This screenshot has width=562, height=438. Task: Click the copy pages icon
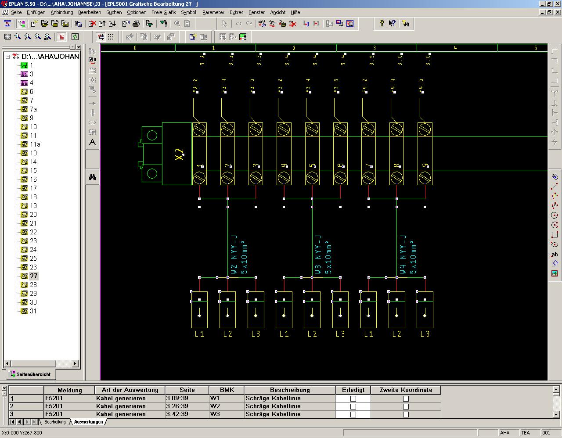tap(78, 24)
